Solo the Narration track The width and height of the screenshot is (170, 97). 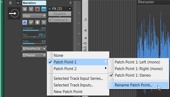pyautogui.click(x=31, y=9)
